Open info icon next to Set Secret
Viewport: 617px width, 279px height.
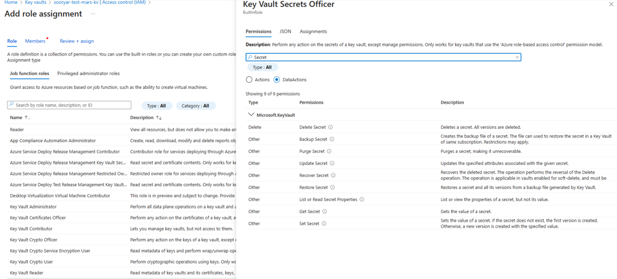(324, 223)
